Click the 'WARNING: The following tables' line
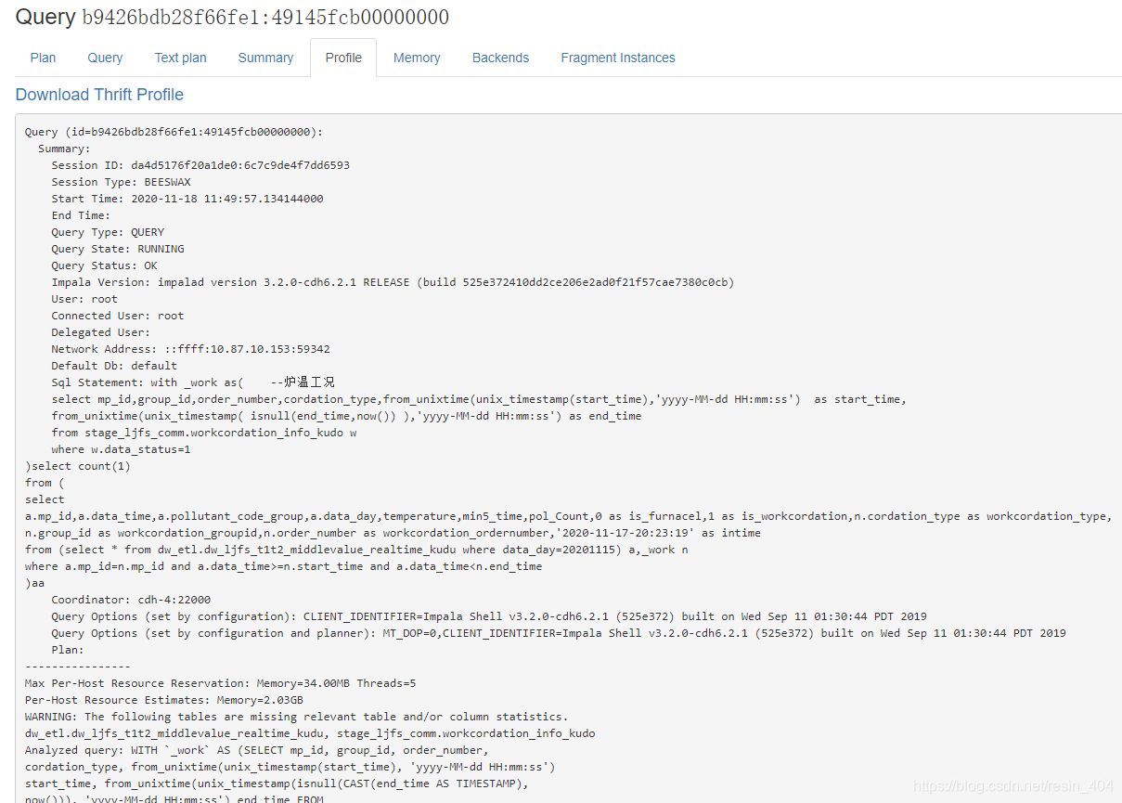Image resolution: width=1122 pixels, height=803 pixels. (294, 717)
